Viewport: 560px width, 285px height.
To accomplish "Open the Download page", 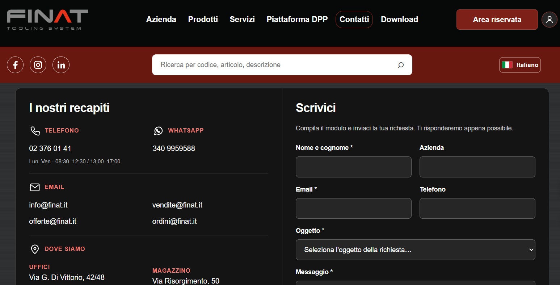I will pyautogui.click(x=399, y=20).
